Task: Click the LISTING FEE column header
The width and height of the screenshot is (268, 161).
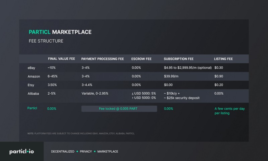Action: click(223, 59)
